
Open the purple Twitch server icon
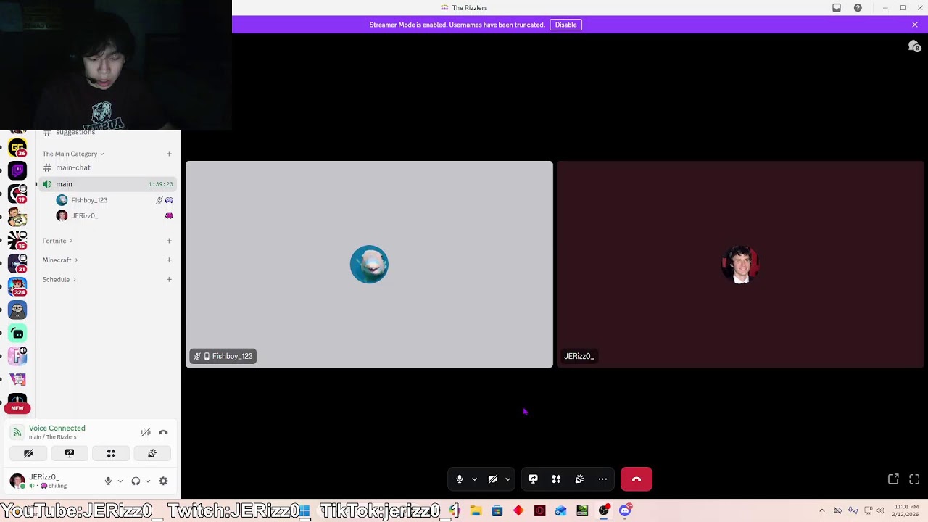coord(17,170)
